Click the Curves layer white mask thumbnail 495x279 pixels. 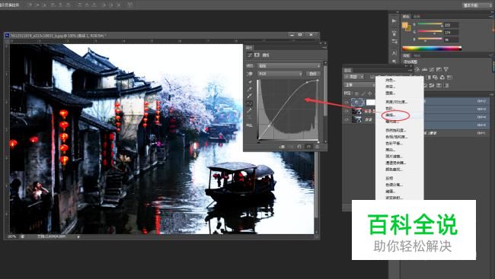point(370,102)
